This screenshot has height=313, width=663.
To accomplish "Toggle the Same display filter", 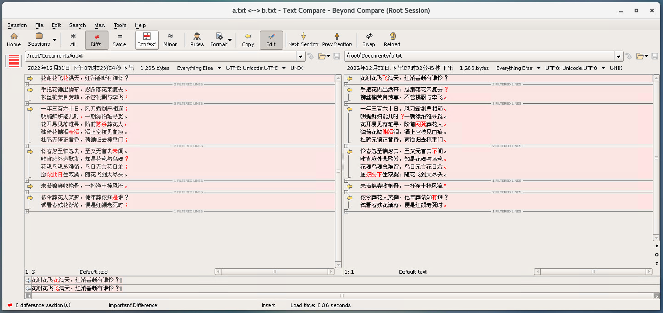I will click(119, 40).
